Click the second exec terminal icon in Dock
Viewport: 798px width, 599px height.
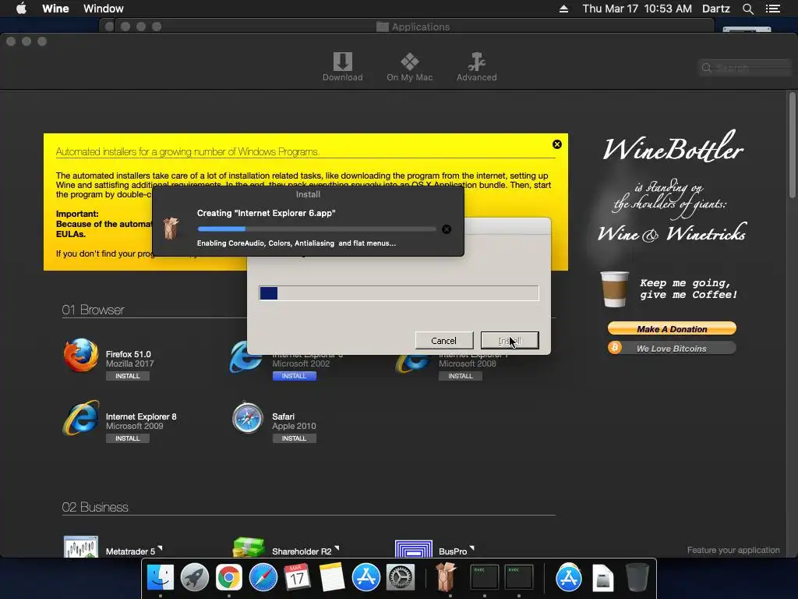tap(518, 578)
